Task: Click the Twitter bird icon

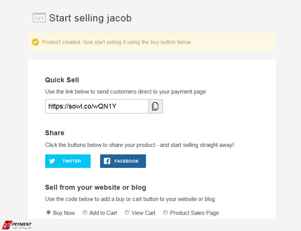Action: pyautogui.click(x=52, y=161)
